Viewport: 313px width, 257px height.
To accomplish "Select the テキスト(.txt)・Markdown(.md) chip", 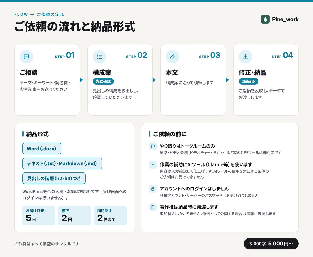I will point(62,163).
